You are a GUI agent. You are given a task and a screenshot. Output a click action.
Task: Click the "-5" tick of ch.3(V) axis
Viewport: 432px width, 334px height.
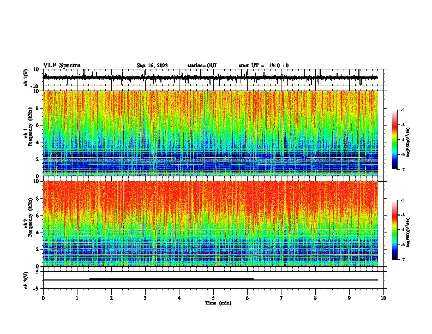(37, 288)
